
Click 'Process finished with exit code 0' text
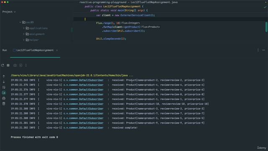pos(34,137)
